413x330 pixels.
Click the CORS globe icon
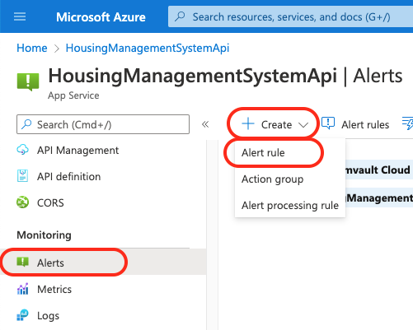point(22,202)
